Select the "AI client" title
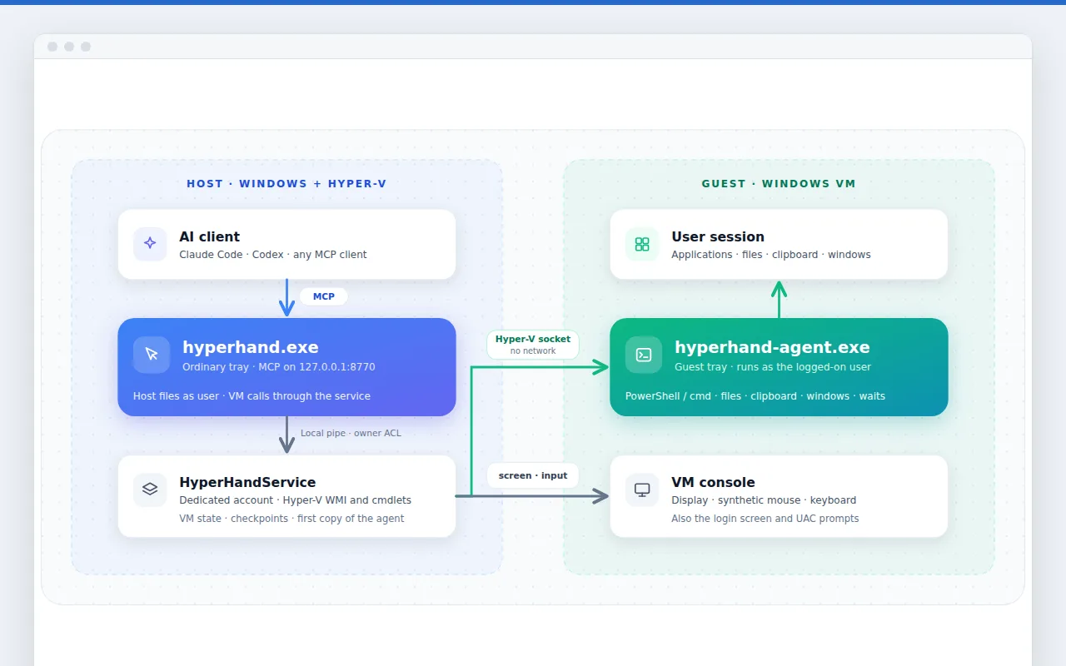Screen dimensions: 1066x666 [210, 236]
